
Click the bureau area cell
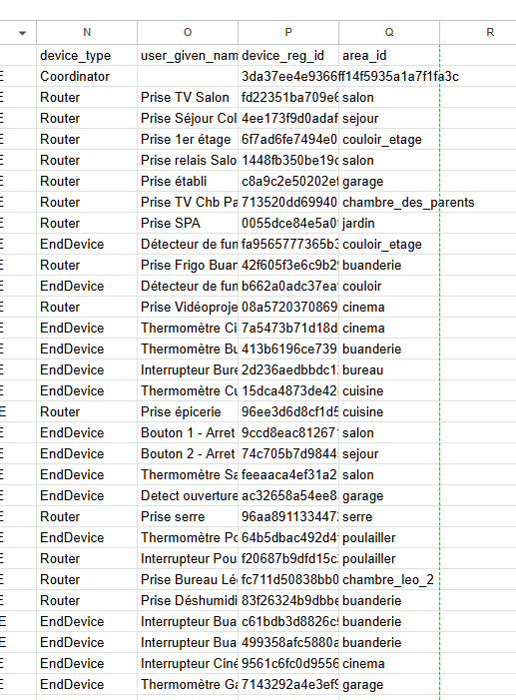pos(389,369)
